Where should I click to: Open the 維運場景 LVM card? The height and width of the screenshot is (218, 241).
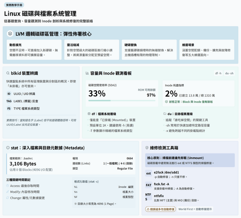(207, 50)
